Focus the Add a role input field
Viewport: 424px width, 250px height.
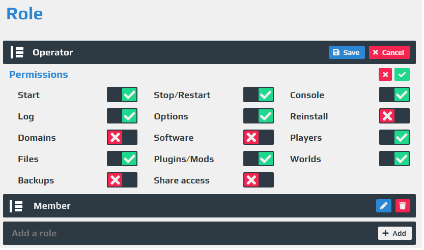point(189,233)
